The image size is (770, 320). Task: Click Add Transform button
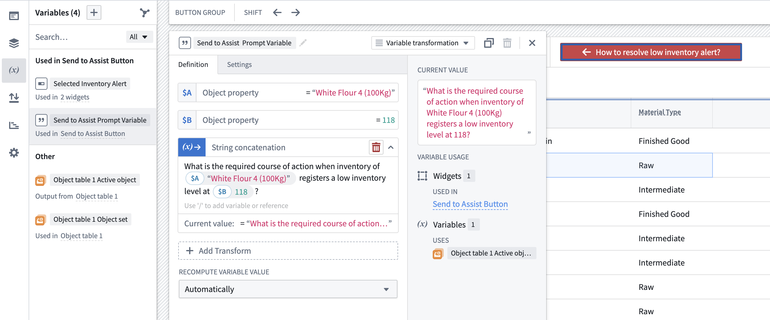[x=288, y=251]
